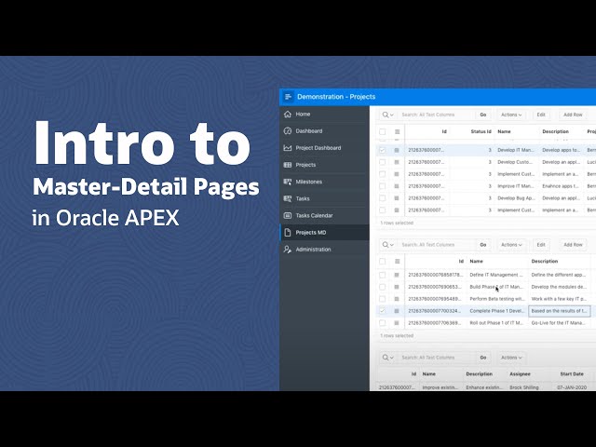Viewport: 596px width, 447px height.
Task: Focus the milestones grid search field
Action: (436, 245)
